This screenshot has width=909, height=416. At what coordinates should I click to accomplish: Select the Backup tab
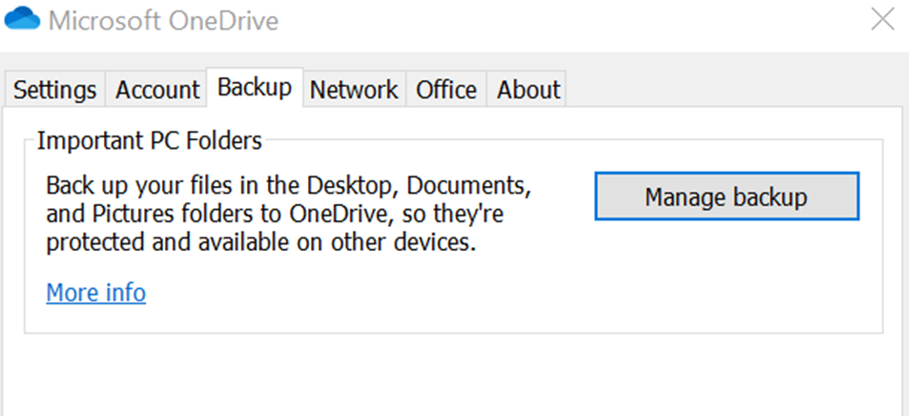click(x=255, y=88)
